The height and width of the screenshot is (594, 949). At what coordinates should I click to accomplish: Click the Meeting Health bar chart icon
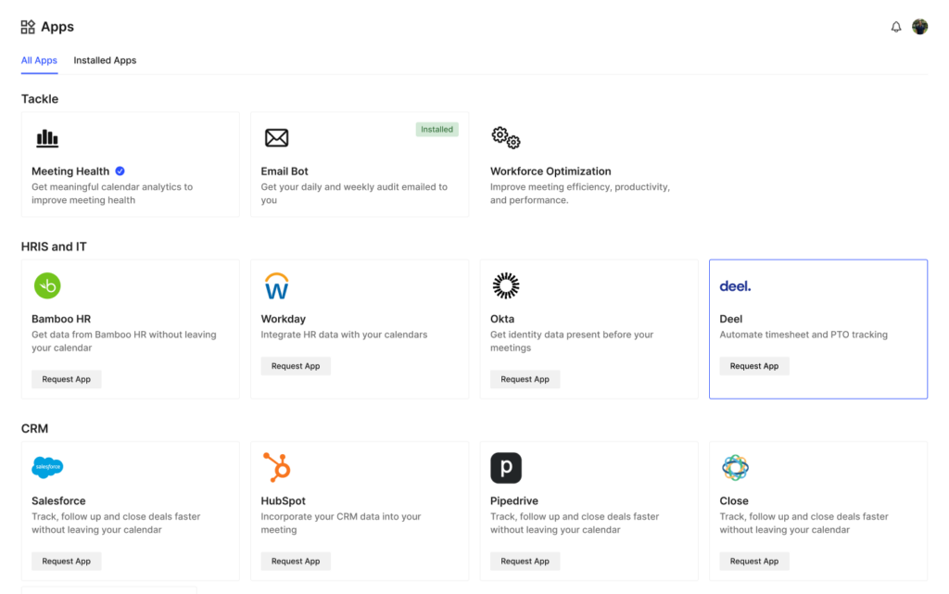pyautogui.click(x=47, y=138)
